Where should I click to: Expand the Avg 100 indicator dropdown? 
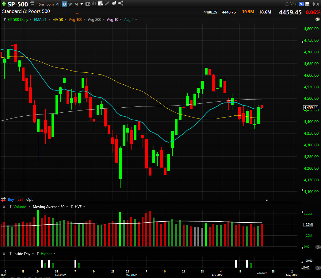(85, 19)
